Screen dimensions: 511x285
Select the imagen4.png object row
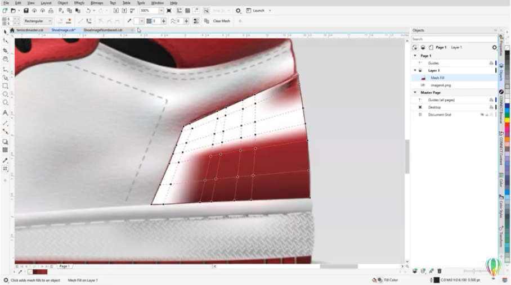(x=455, y=85)
